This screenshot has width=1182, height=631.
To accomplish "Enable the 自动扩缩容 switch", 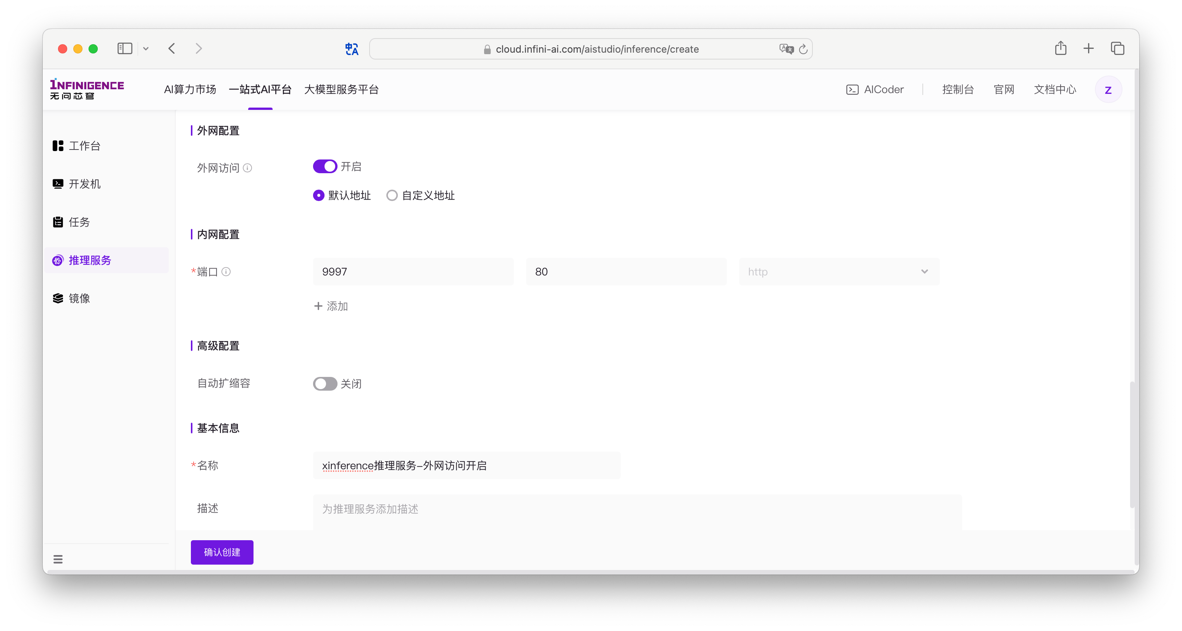I will (325, 383).
